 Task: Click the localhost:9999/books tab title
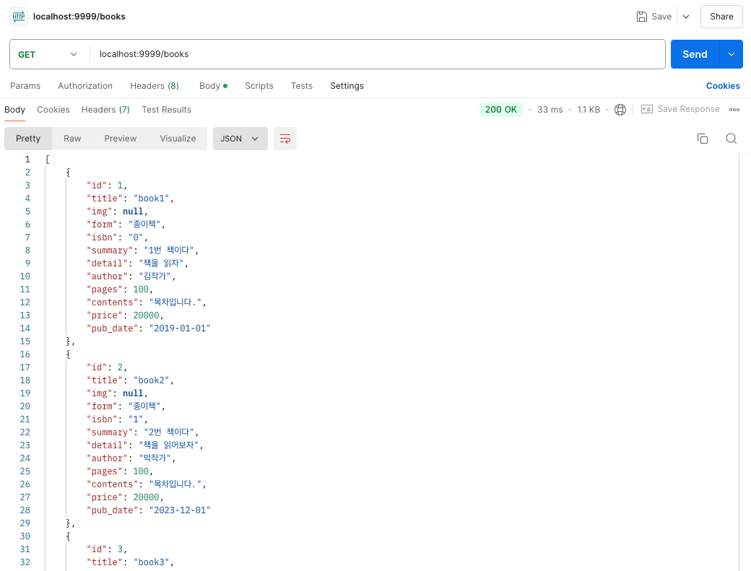[79, 17]
